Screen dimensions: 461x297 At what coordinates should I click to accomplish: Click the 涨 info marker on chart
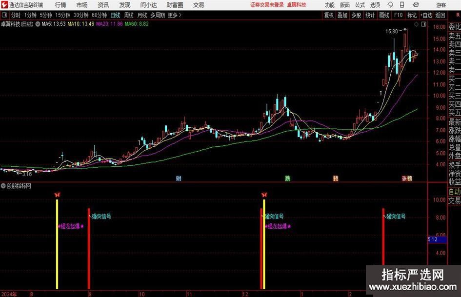(x=404, y=178)
